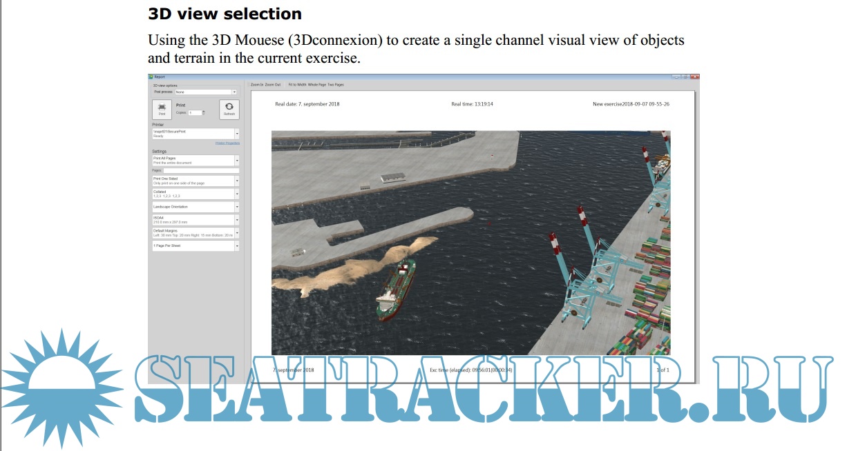Open the Print All Pages dropdown

coord(237,161)
